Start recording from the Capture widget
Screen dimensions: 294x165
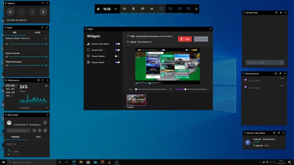pyautogui.click(x=32, y=12)
